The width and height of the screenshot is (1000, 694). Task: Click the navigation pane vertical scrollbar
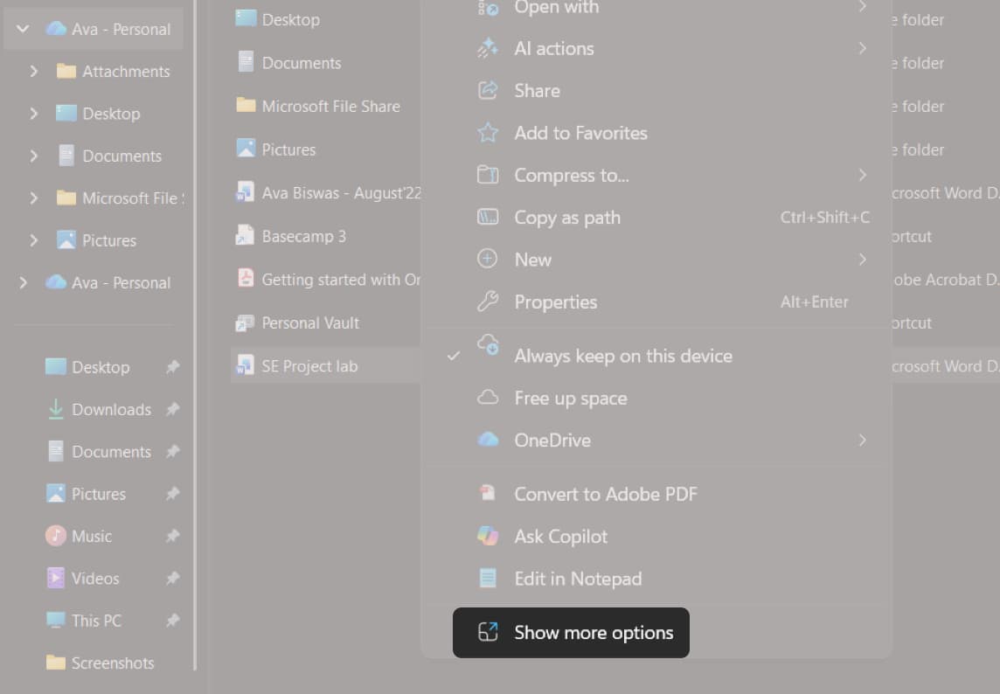(x=195, y=335)
